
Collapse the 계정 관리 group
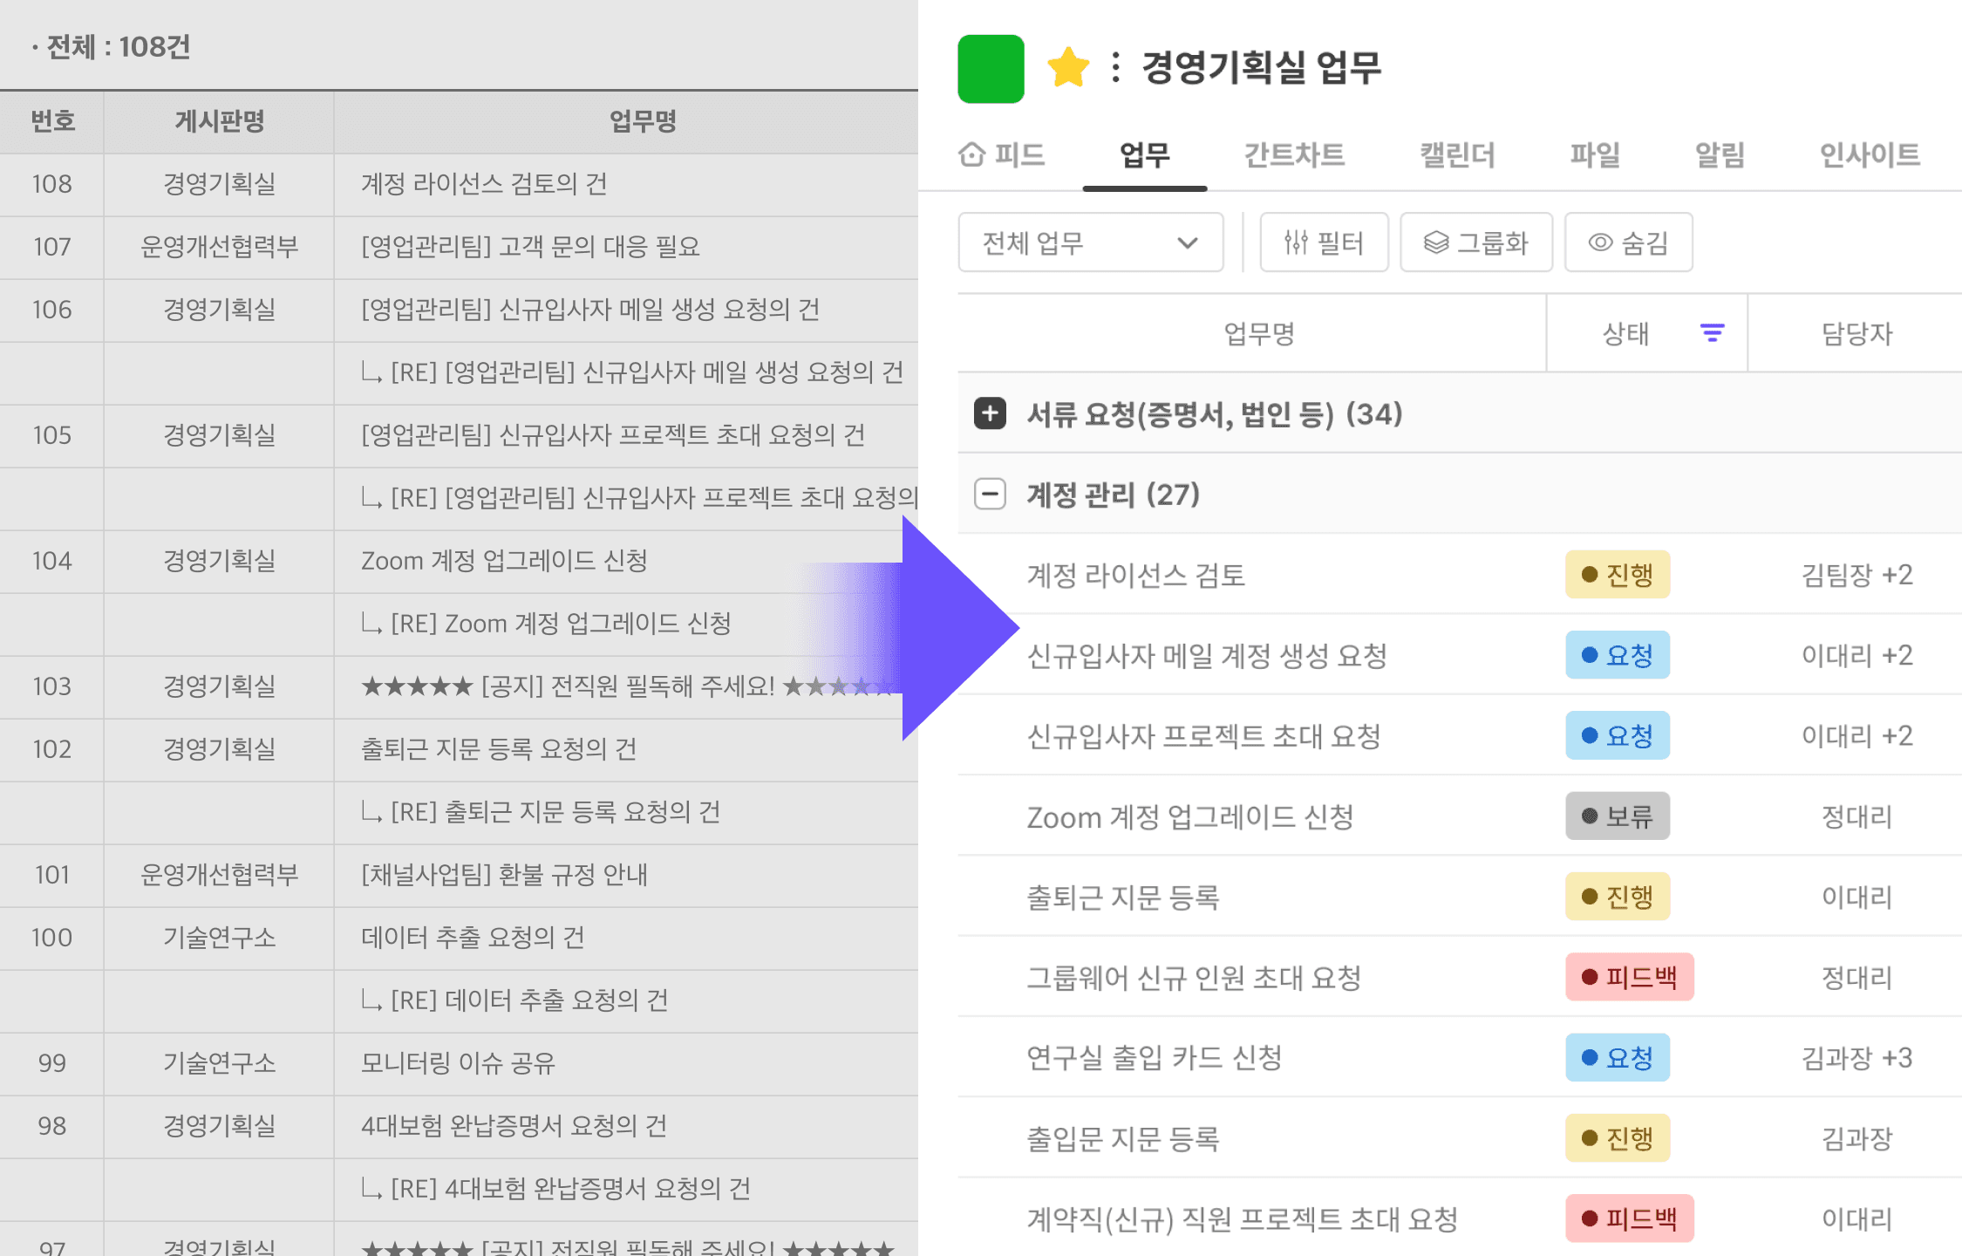990,494
